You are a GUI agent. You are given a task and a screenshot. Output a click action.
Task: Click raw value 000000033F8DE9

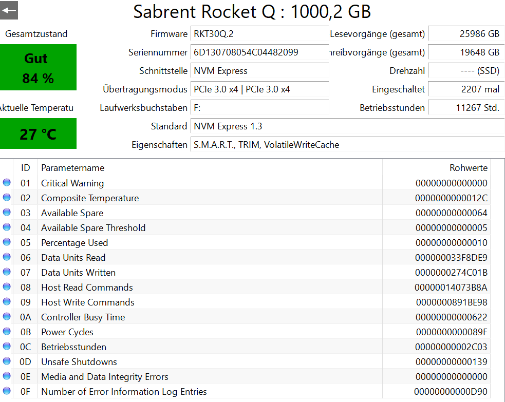click(x=451, y=258)
